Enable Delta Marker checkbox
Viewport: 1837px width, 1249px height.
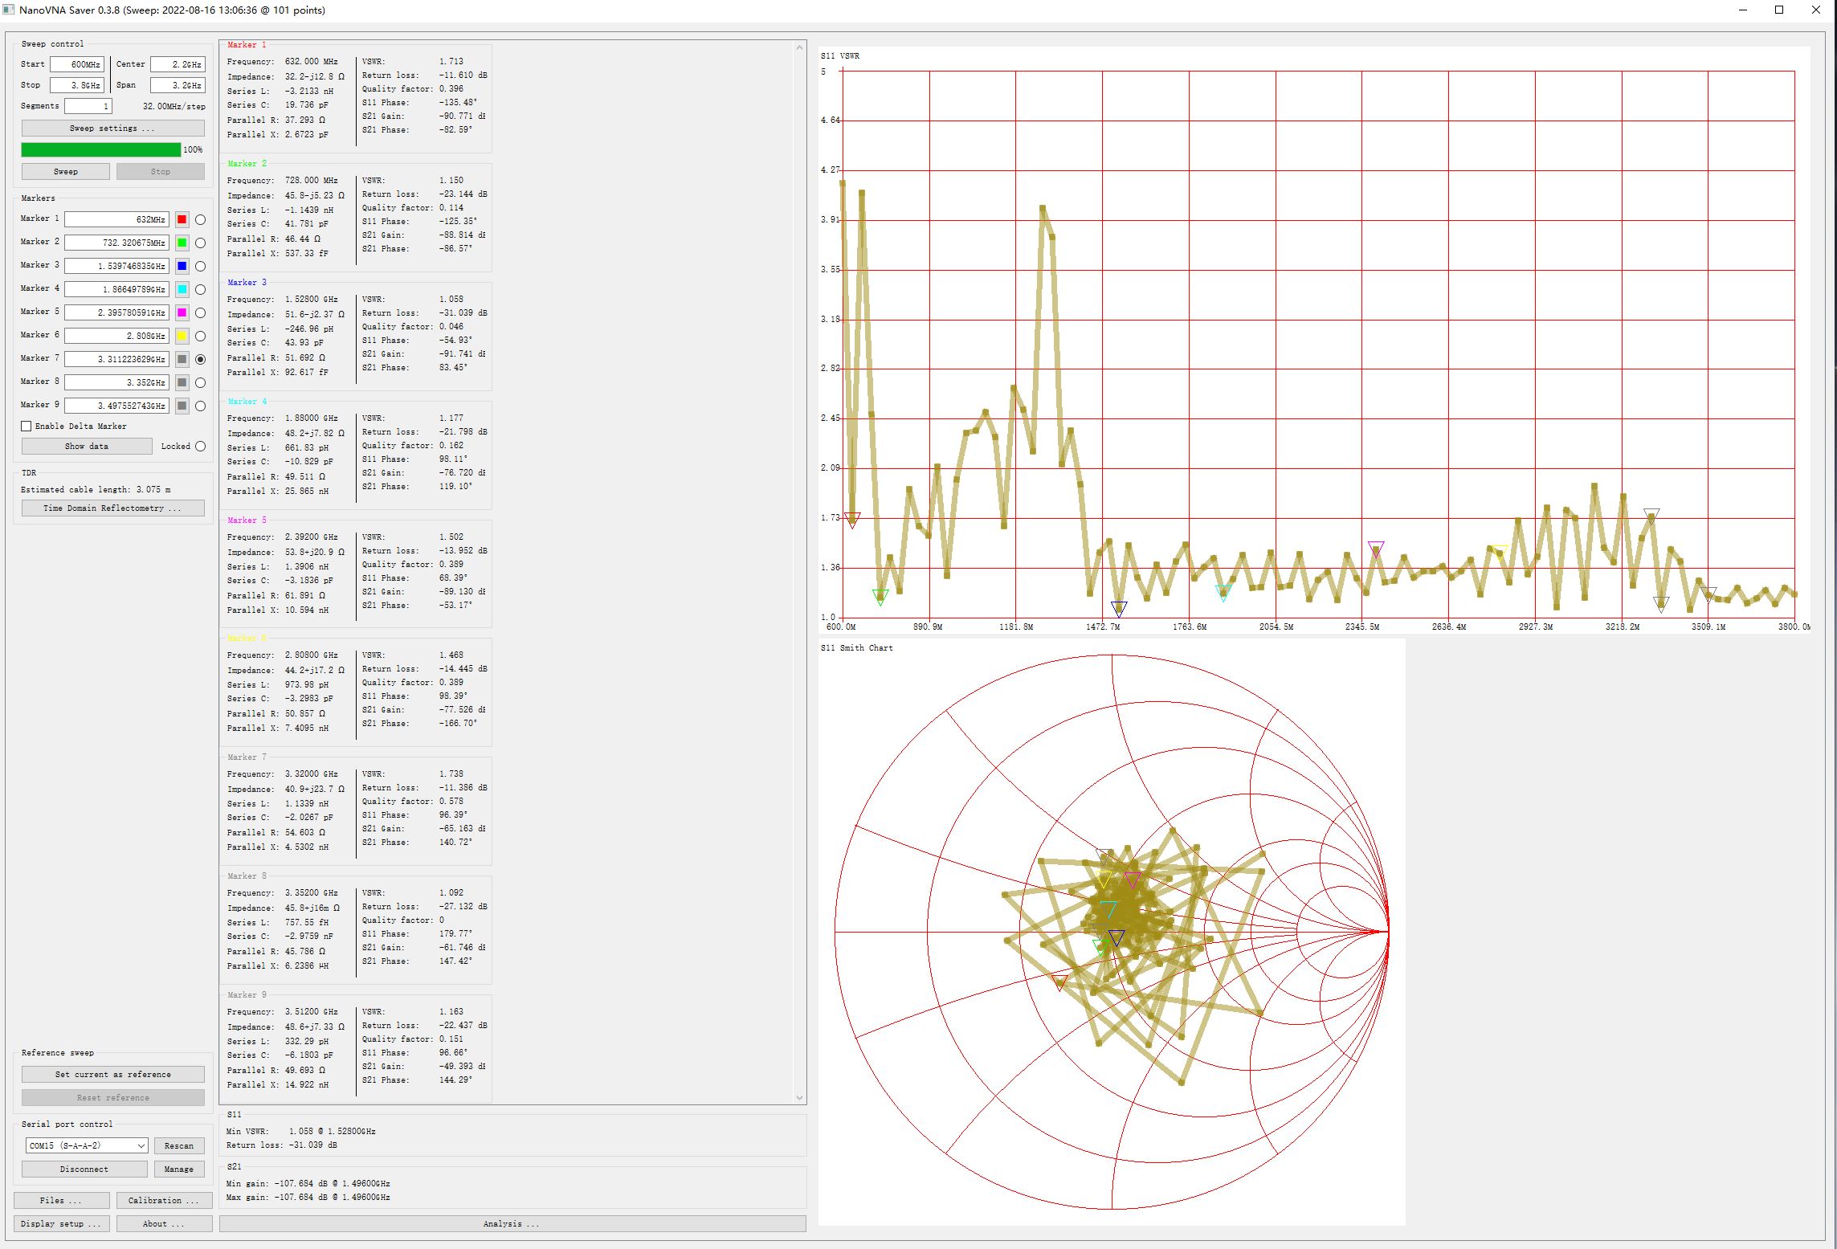click(27, 427)
